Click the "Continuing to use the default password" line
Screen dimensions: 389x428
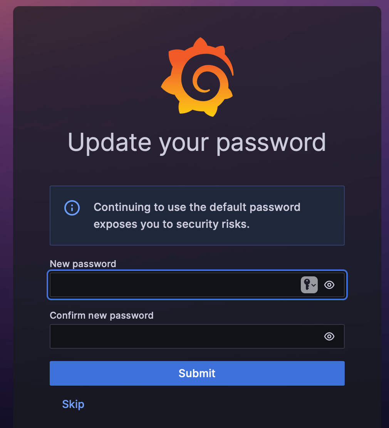point(197,207)
